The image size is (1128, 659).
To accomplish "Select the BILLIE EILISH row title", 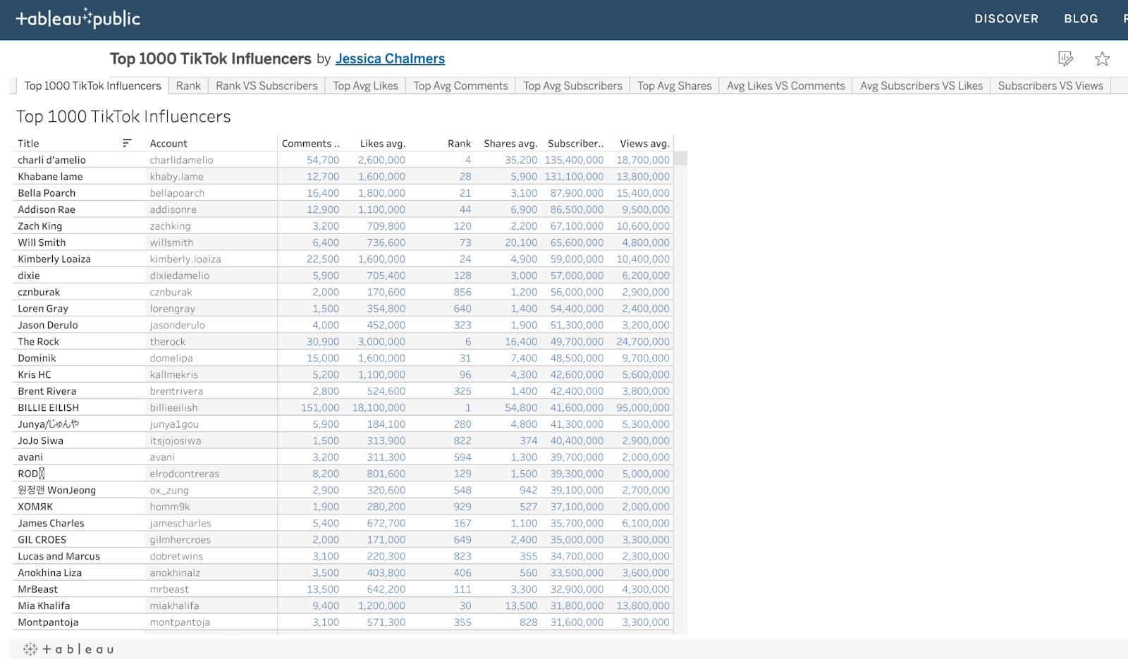I will click(x=49, y=407).
